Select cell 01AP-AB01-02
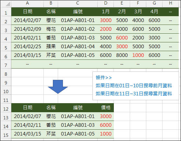Image resolution: width=181 pixels, height=141 pixels. 78,29
